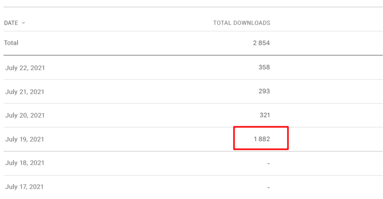The image size is (383, 199).
Task: Click the 293 downloads value
Action: point(264,91)
